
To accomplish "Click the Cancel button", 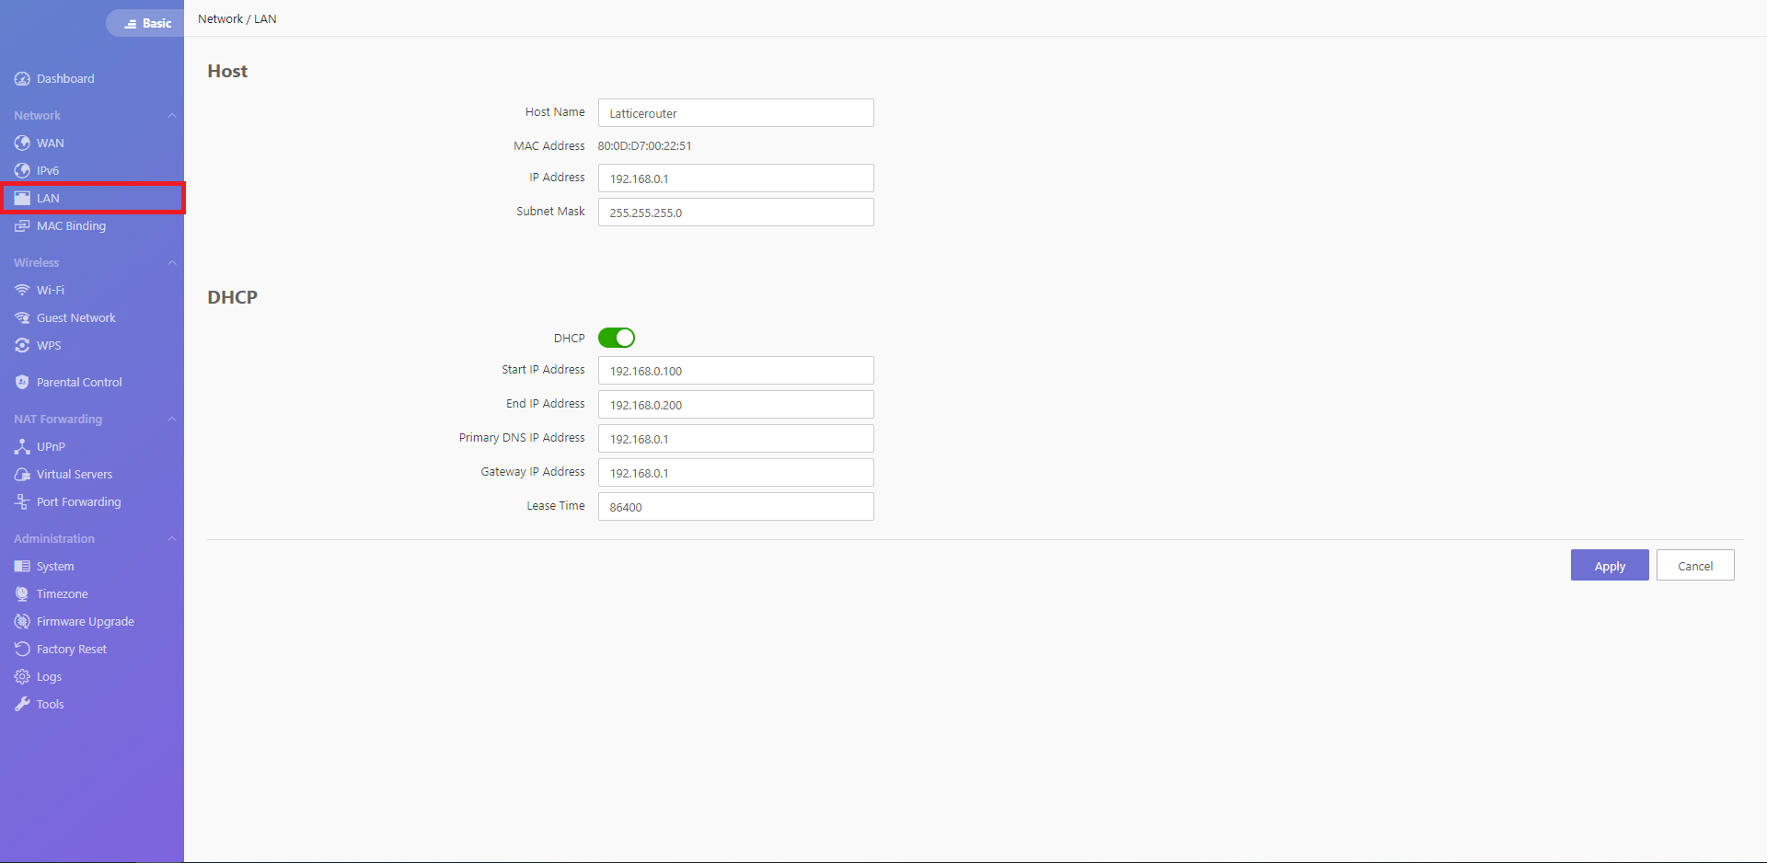I will pos(1695,566).
